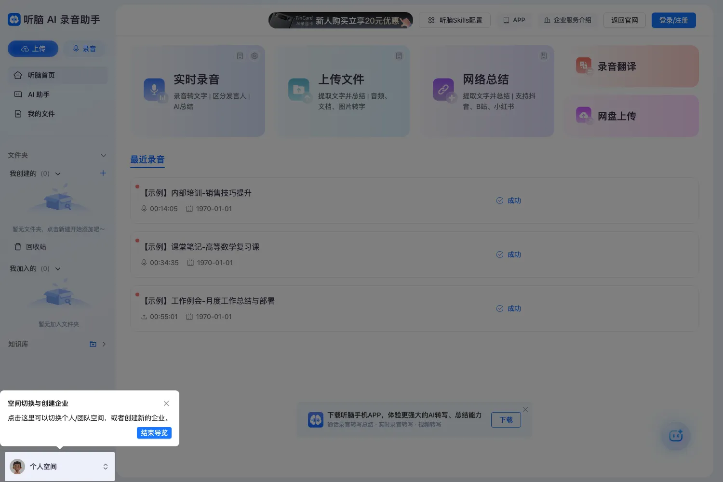Open 听脑首页 in the sidebar
Screen dimensions: 723x482
pos(58,75)
